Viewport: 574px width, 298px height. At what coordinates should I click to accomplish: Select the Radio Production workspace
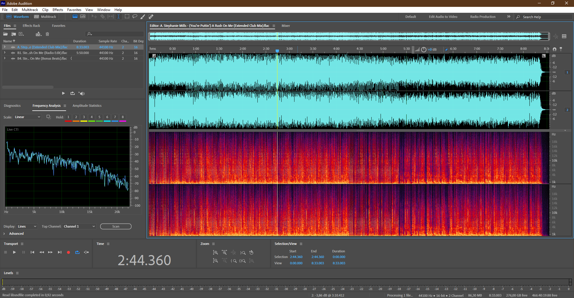[483, 17]
